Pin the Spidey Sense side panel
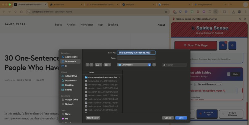249x125 pixels. tap(240, 19)
